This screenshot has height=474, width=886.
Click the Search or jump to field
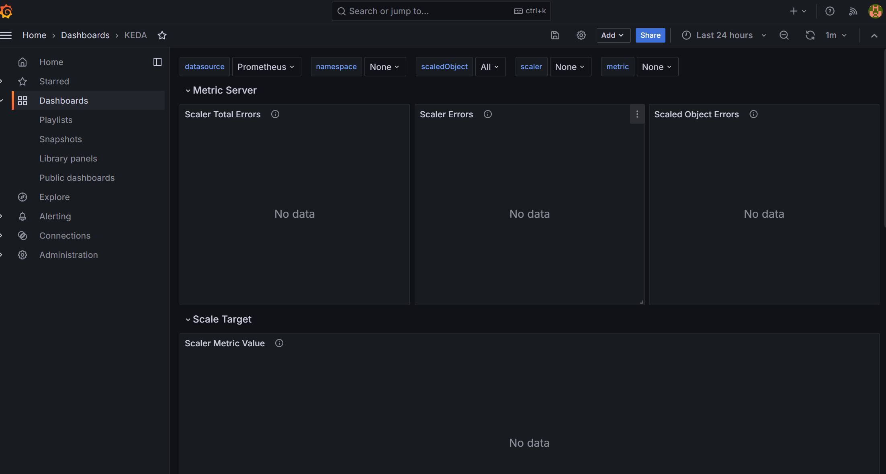(x=441, y=11)
